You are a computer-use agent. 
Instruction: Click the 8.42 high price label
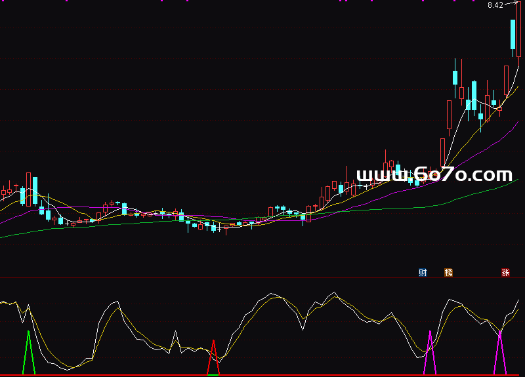pyautogui.click(x=495, y=5)
